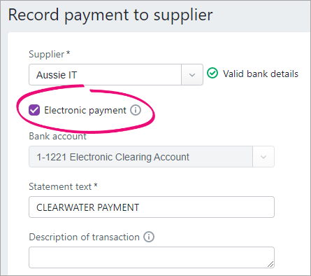311x276 pixels.
Task: Click the Valid bank details status text
Action: coord(261,74)
